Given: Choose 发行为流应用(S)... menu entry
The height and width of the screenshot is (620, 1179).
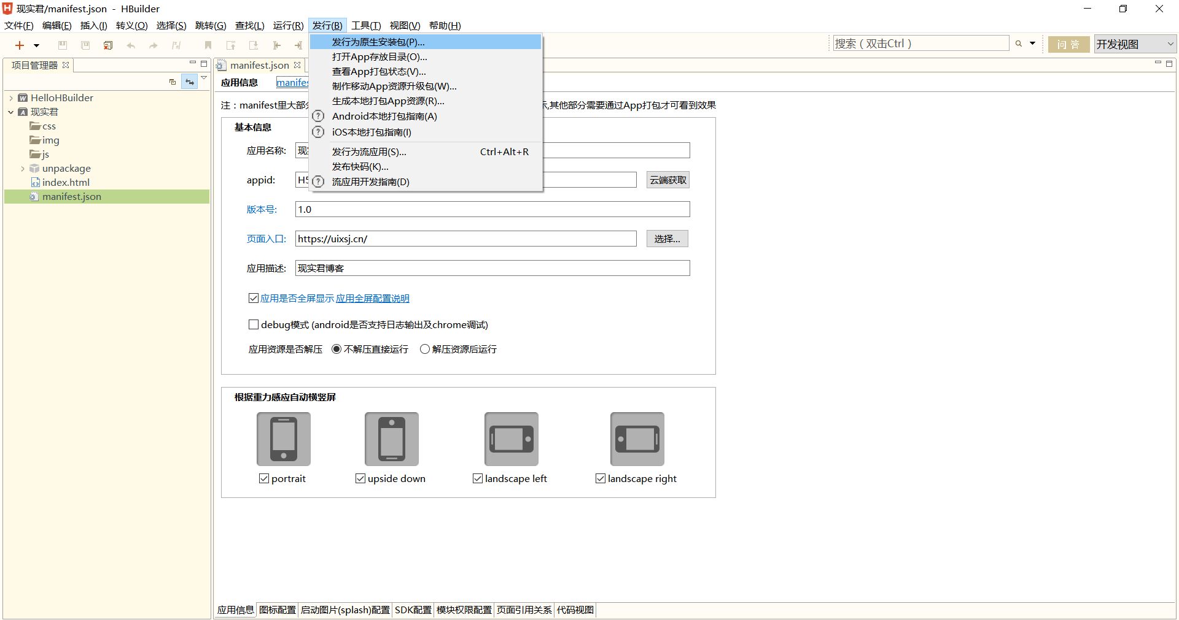Looking at the screenshot, I should tap(425, 152).
